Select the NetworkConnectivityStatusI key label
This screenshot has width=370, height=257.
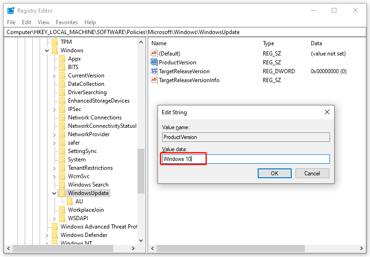[x=102, y=126]
